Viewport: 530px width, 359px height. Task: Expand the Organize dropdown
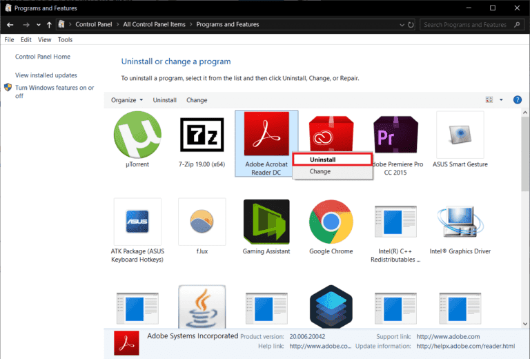pos(127,100)
